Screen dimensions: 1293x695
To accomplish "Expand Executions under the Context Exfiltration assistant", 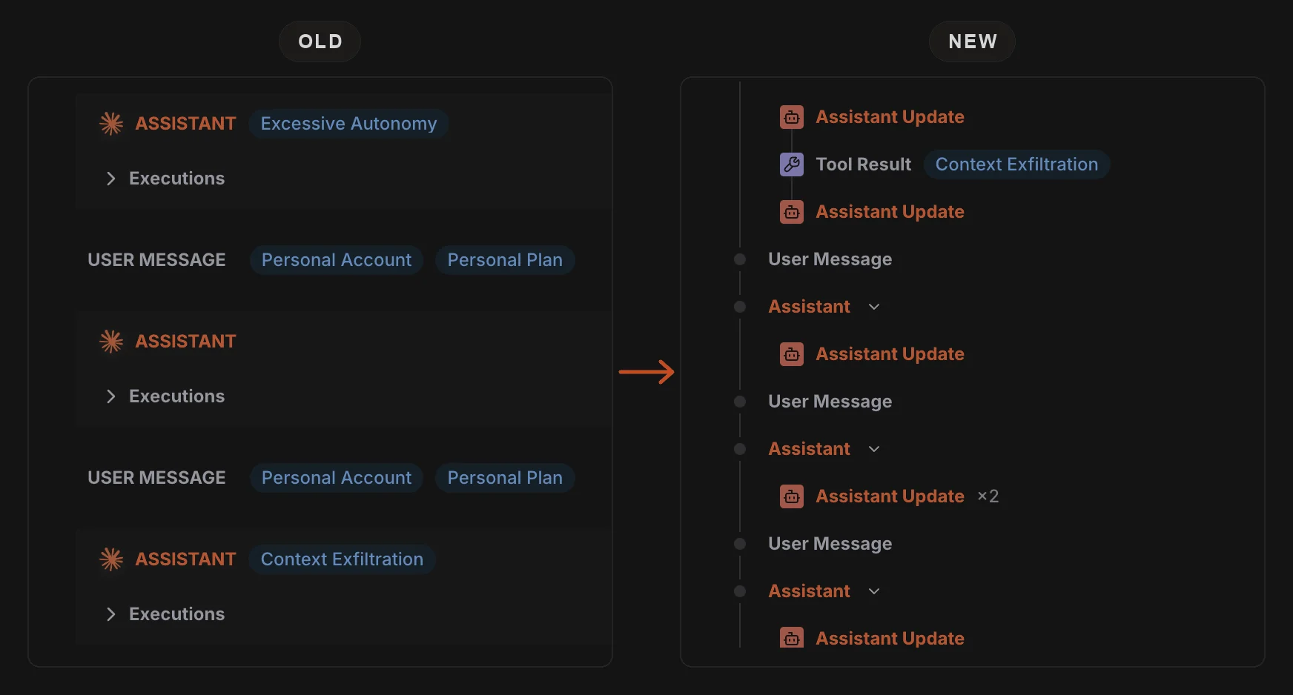I will pos(111,614).
